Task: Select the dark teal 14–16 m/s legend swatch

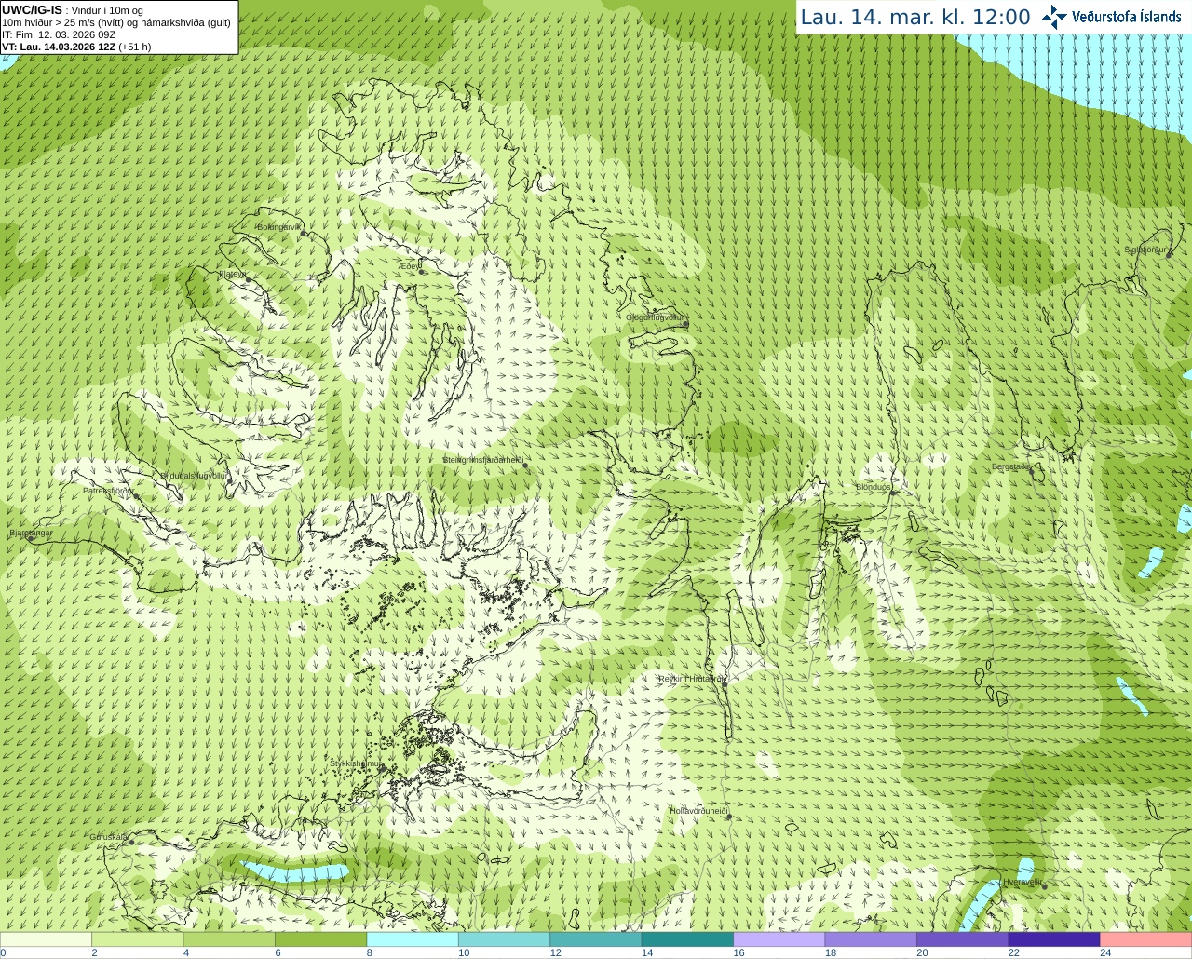Action: click(x=687, y=939)
